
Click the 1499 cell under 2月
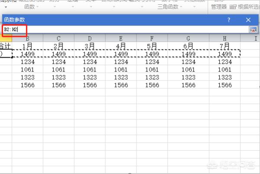click(58, 54)
